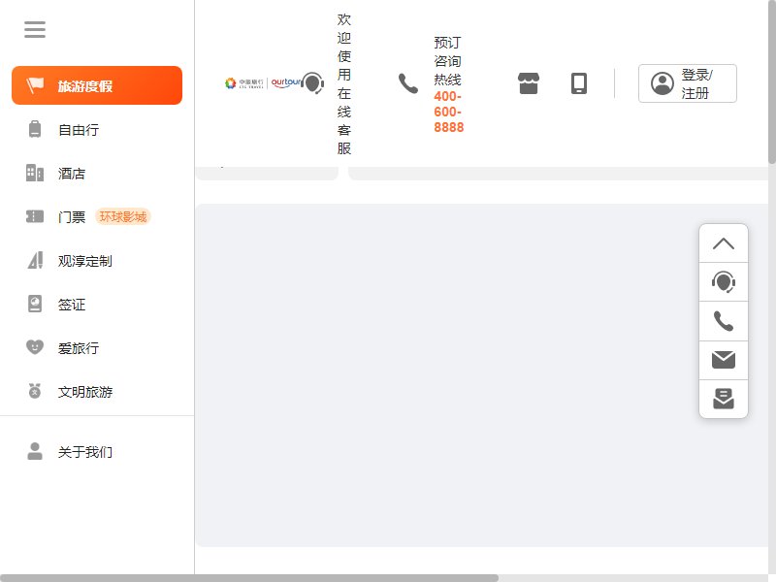
Task: Click the passport icon beside 签证
Action: click(x=35, y=304)
